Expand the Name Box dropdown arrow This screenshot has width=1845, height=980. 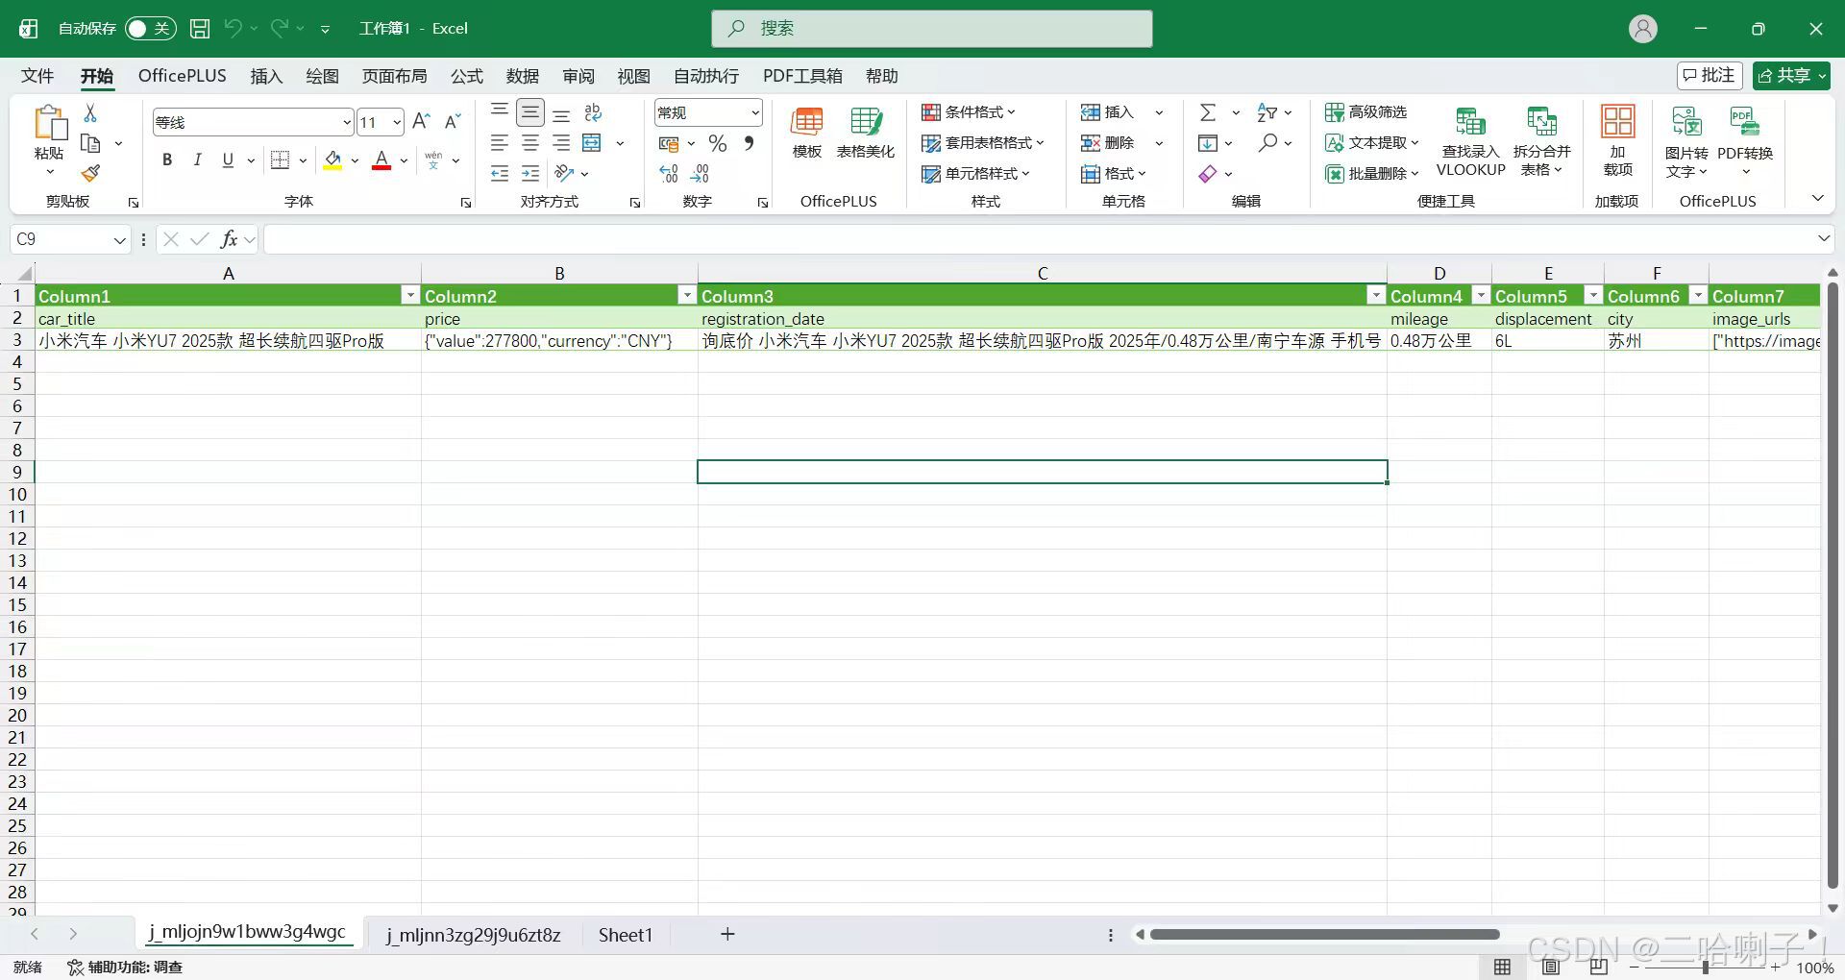pyautogui.click(x=119, y=239)
